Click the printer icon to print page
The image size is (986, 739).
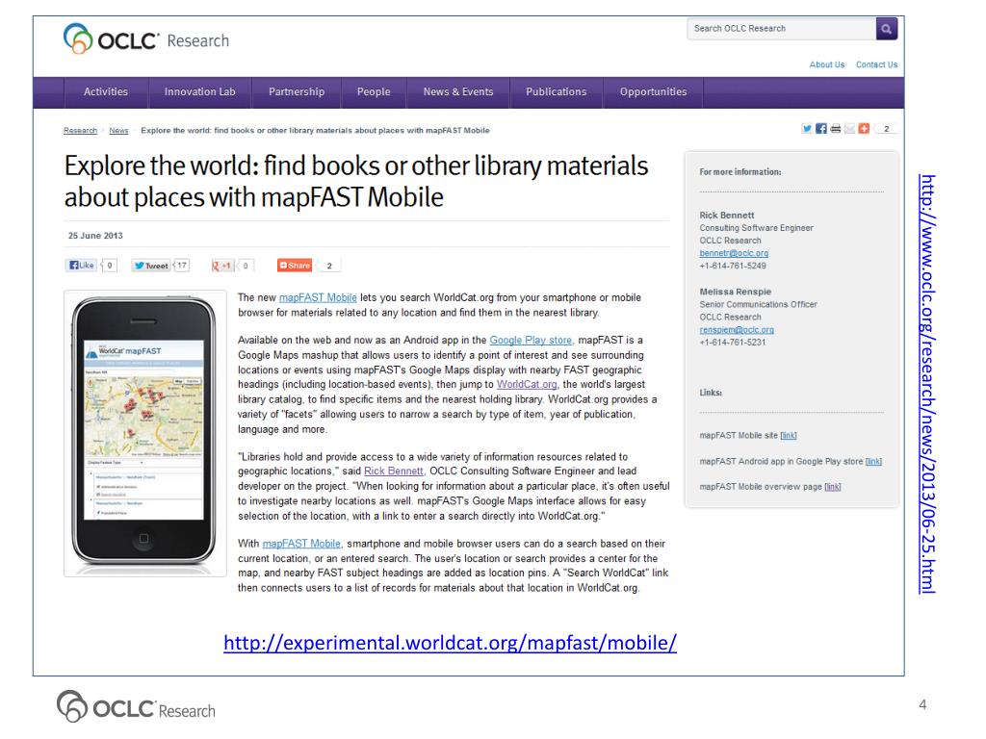pyautogui.click(x=835, y=129)
